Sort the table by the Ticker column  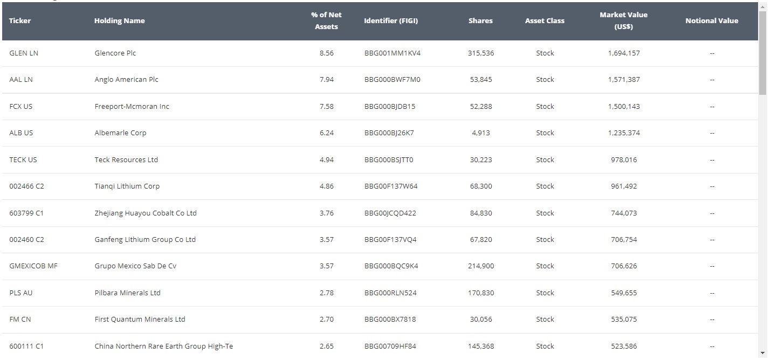pyautogui.click(x=19, y=20)
